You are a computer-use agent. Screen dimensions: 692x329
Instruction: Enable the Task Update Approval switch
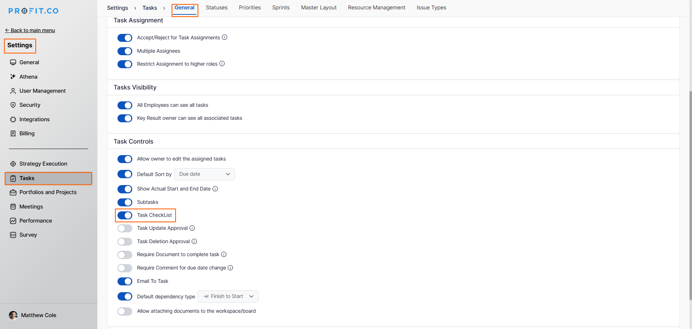(125, 228)
